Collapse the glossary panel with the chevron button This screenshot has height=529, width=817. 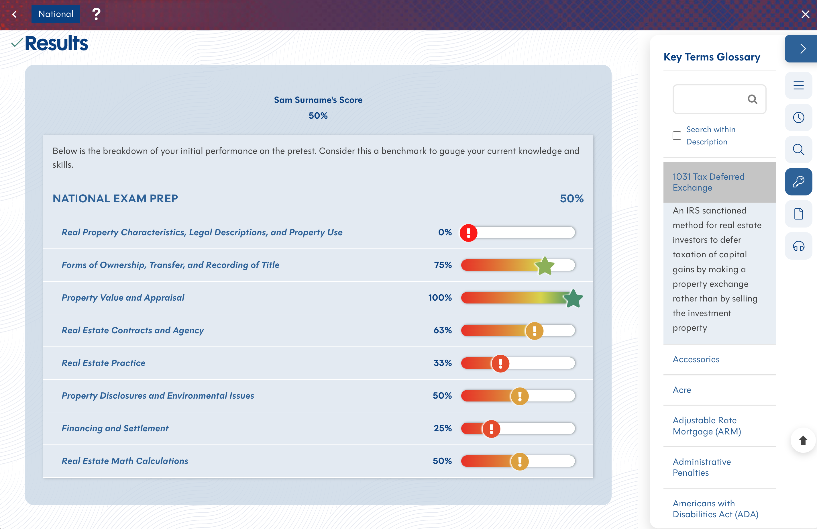point(801,48)
